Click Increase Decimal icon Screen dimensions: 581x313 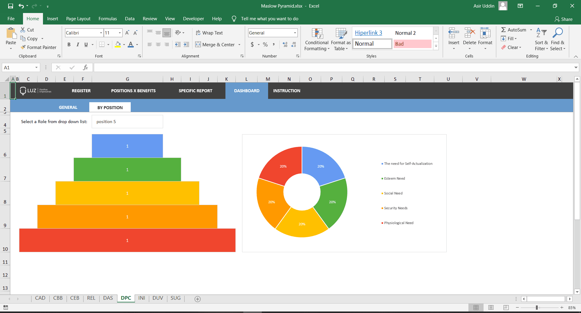point(284,44)
